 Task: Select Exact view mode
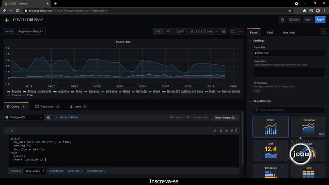point(180,31)
